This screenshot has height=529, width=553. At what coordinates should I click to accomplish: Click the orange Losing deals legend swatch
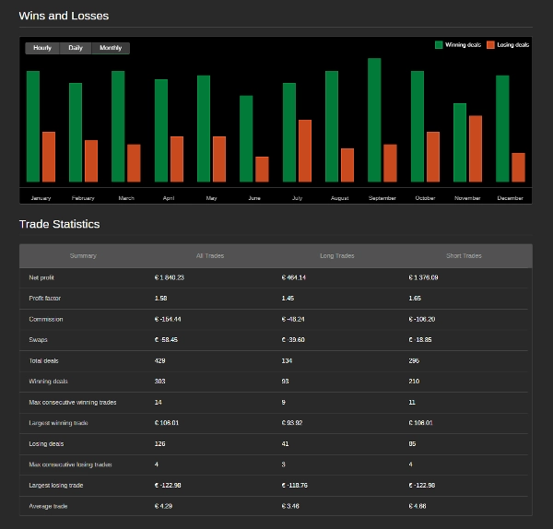point(491,44)
